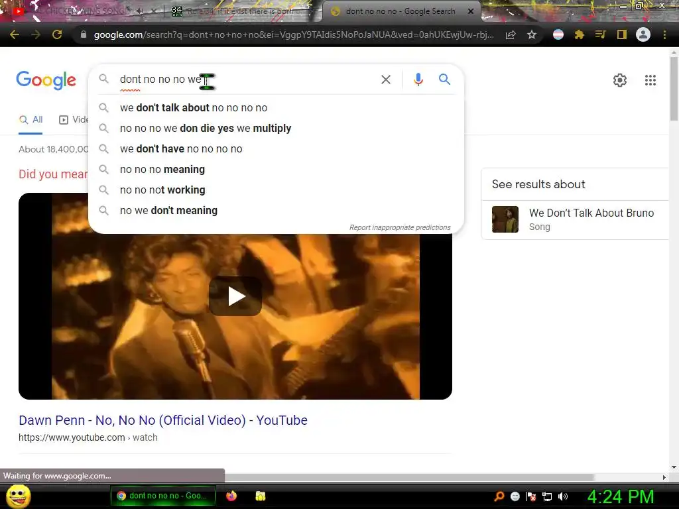Click the browser forward arrow

(x=36, y=34)
